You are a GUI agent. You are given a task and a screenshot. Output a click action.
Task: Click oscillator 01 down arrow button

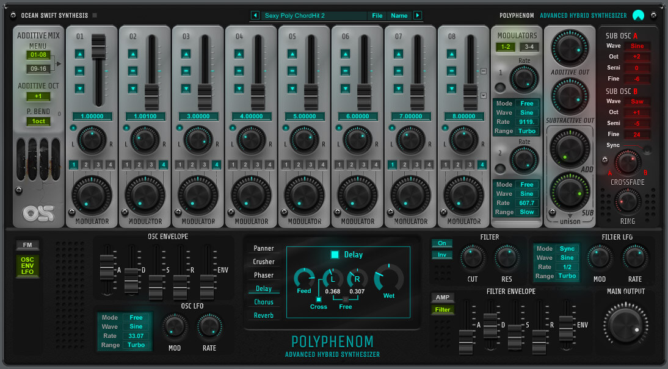click(79, 88)
